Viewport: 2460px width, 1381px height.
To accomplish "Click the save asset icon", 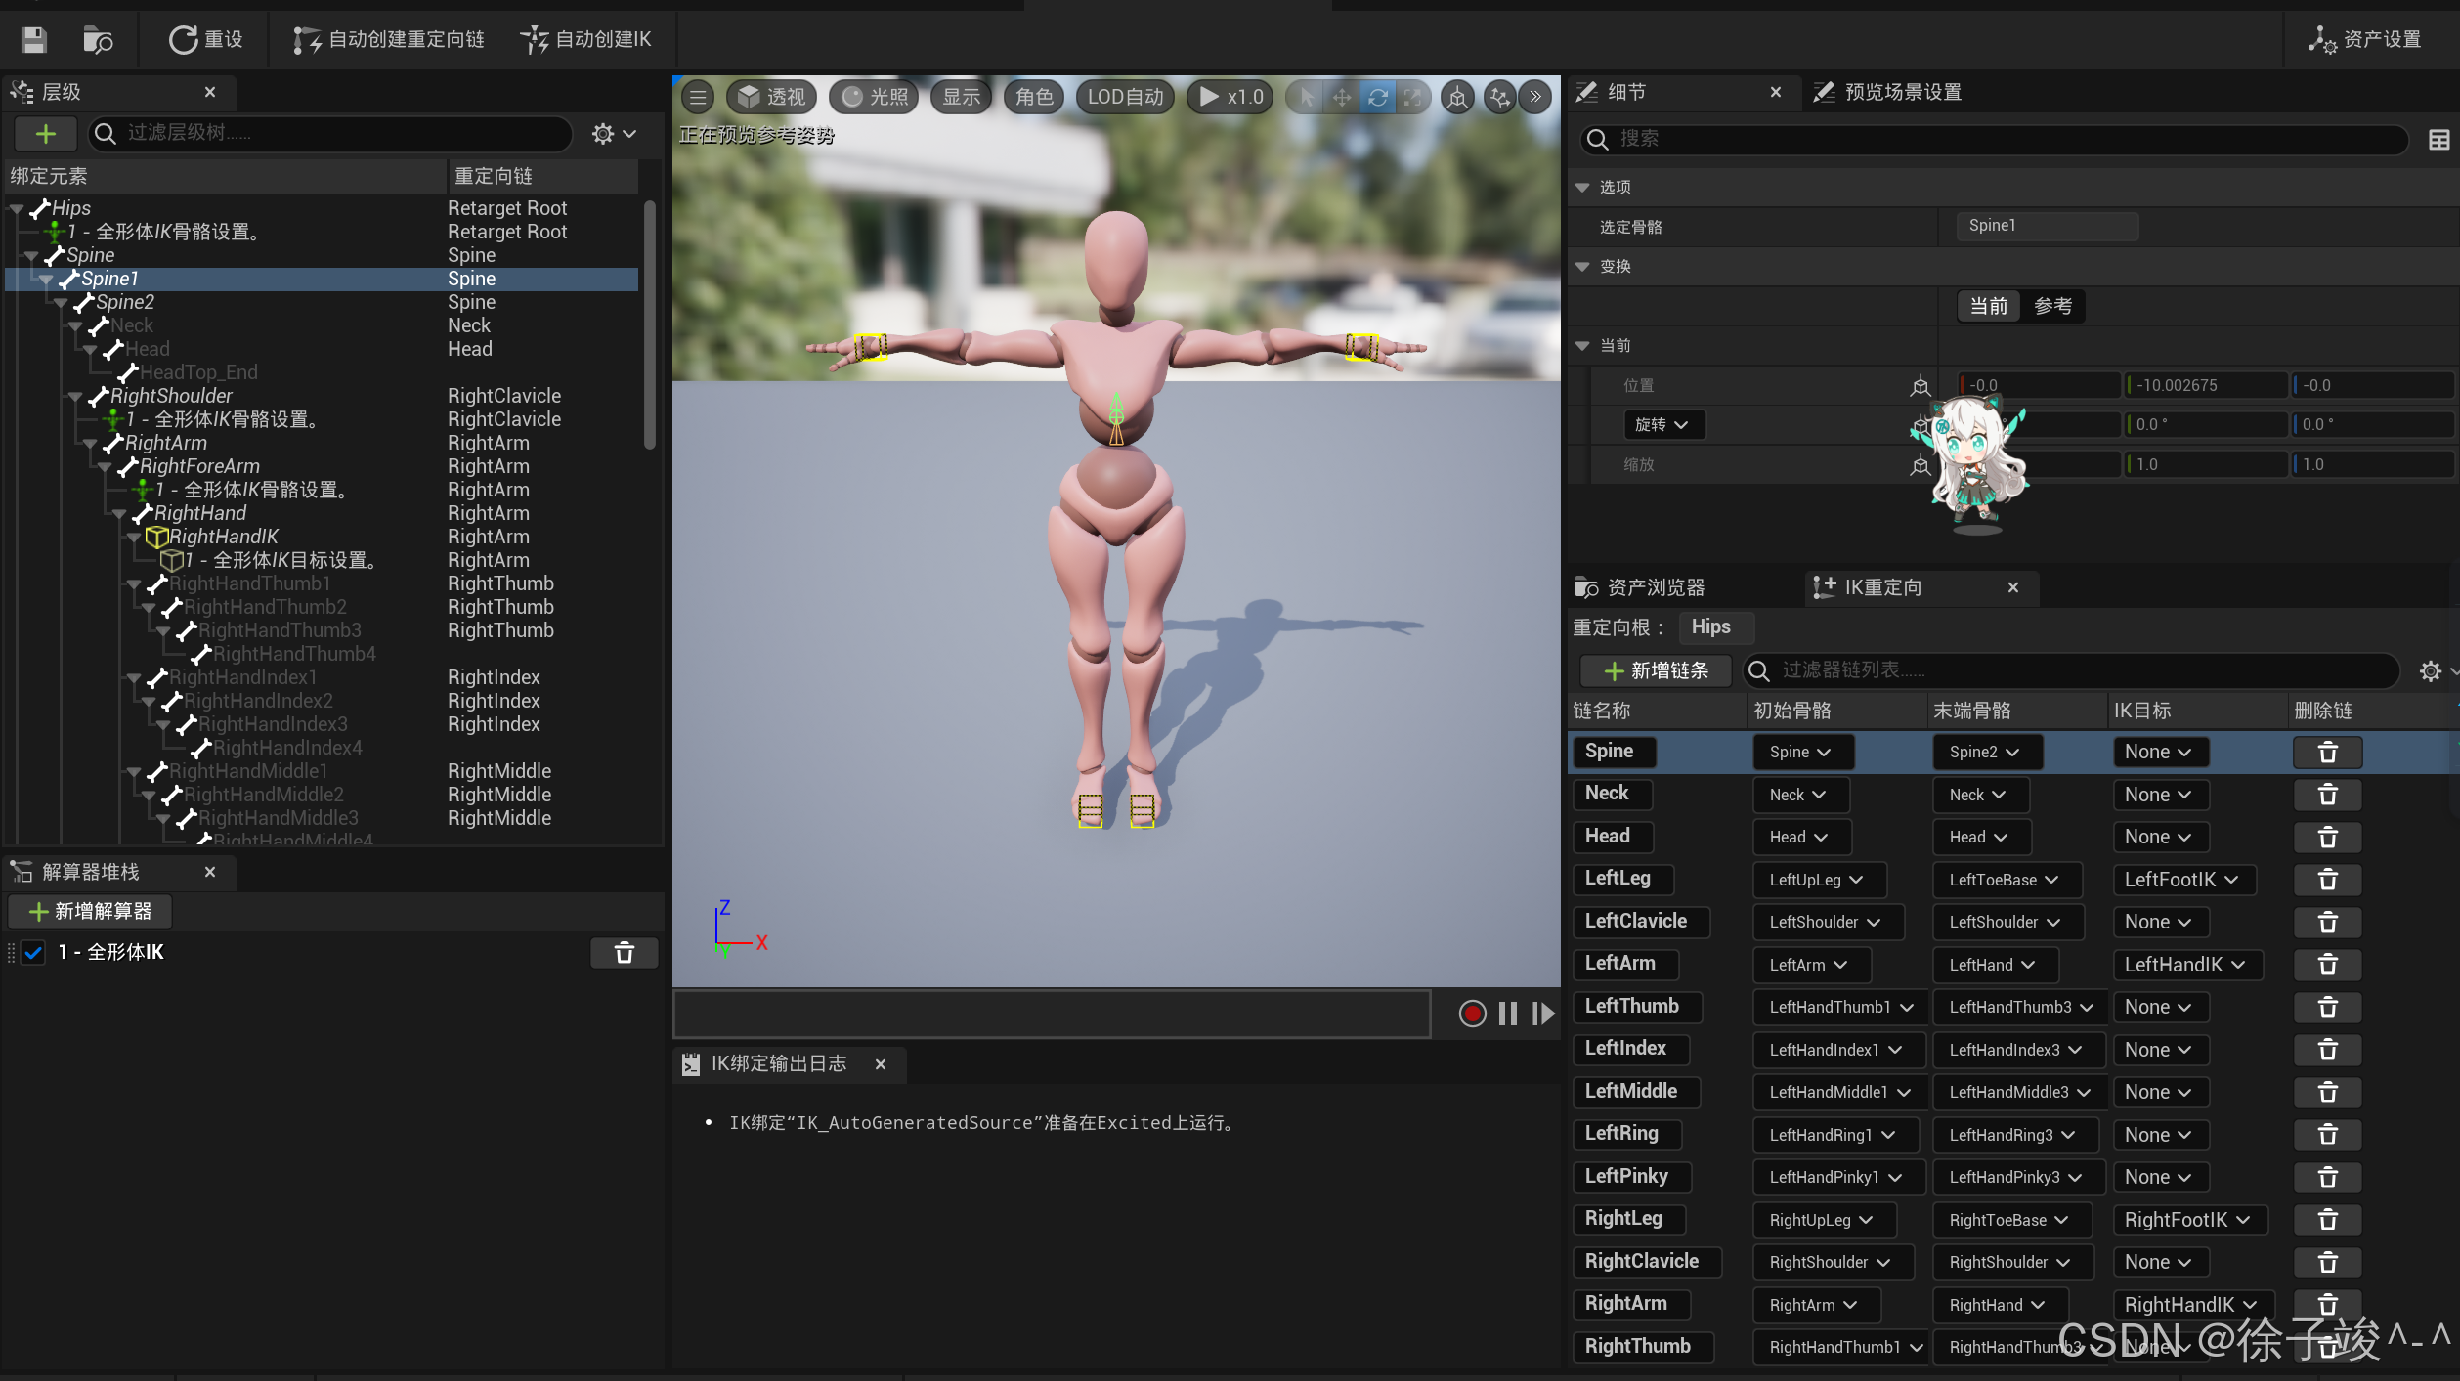I will pos(34,39).
